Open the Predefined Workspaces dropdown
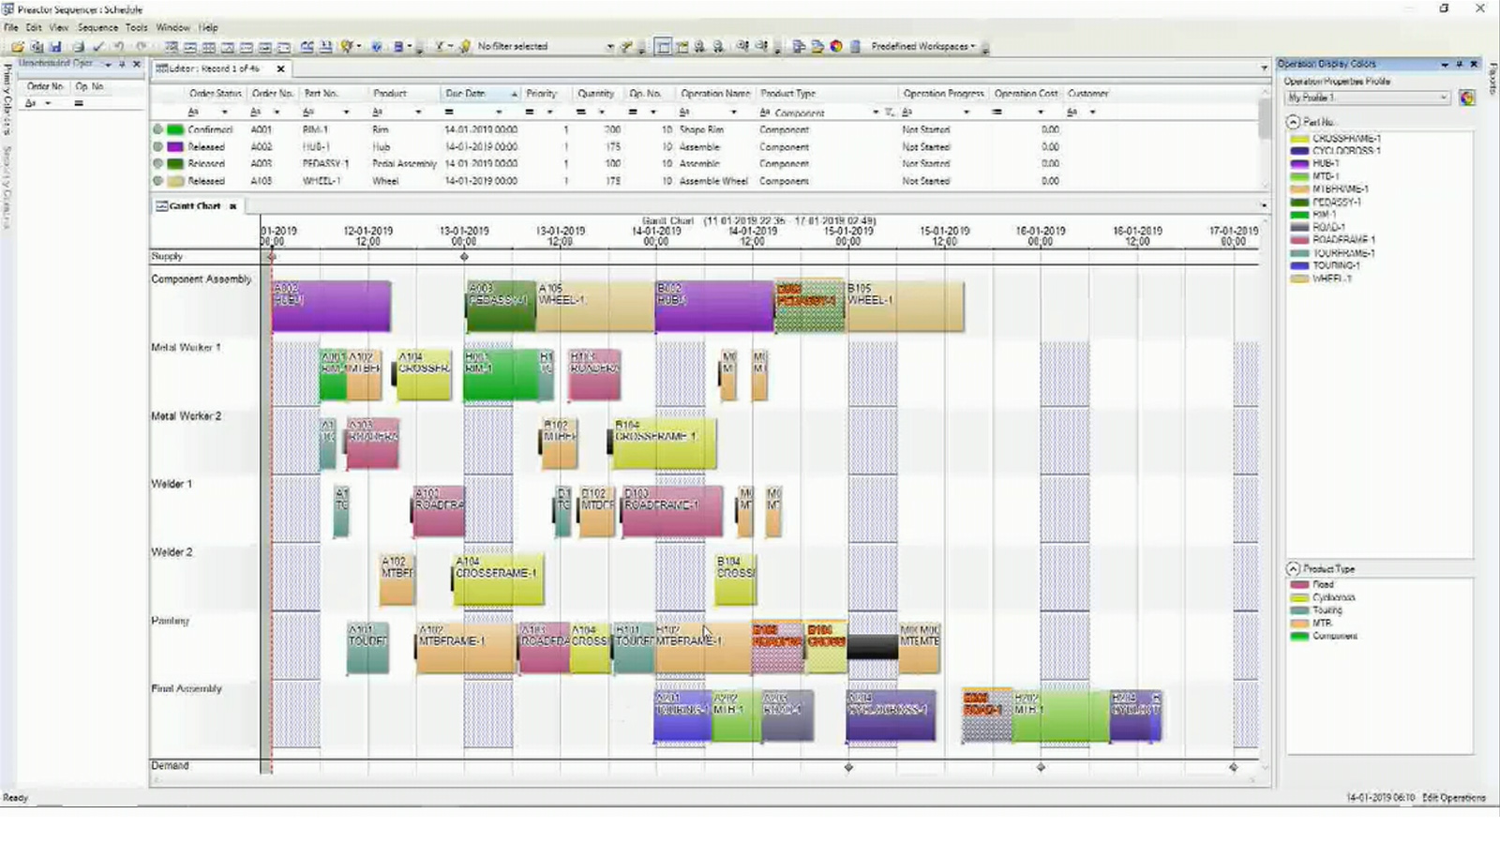Screen dimensions: 1500x844 point(923,46)
